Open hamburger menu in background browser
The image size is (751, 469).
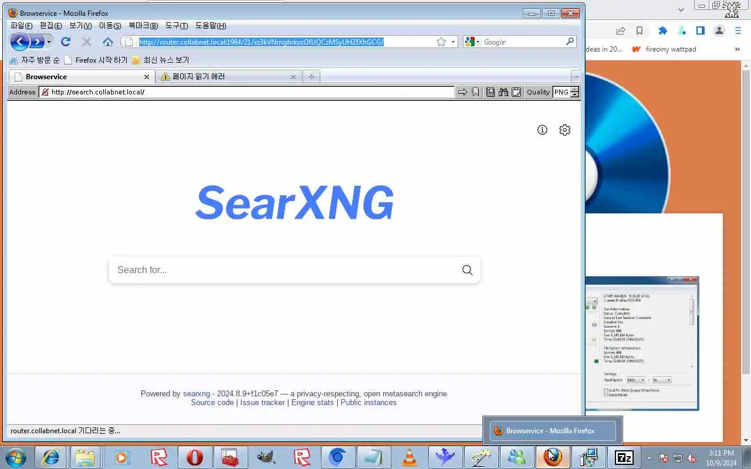pos(738,30)
